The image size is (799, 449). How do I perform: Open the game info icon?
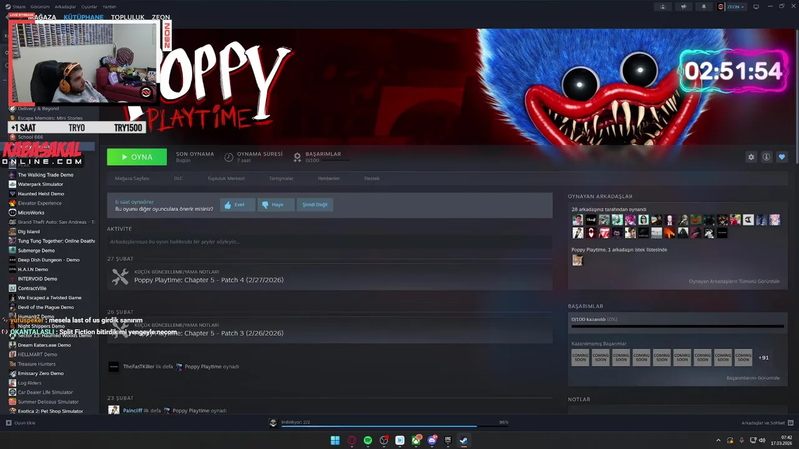[767, 157]
